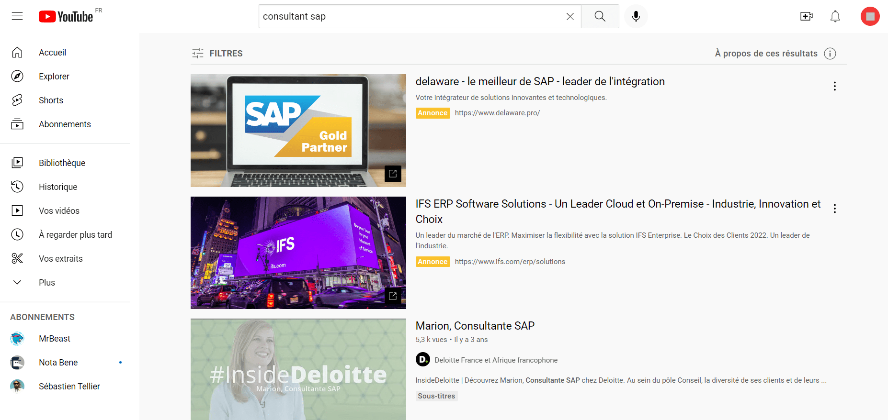
Task: Open Marion, Consultante SAP video title
Action: click(475, 326)
